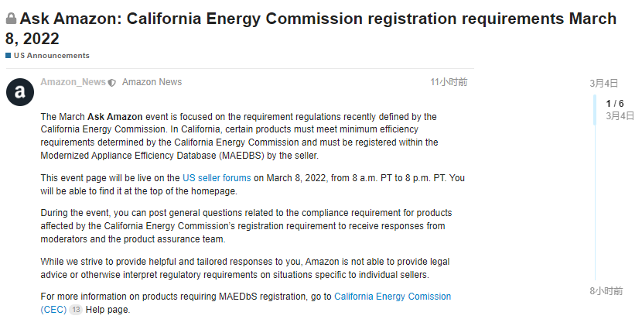Click the 1 / 6 post position indicator

point(615,103)
